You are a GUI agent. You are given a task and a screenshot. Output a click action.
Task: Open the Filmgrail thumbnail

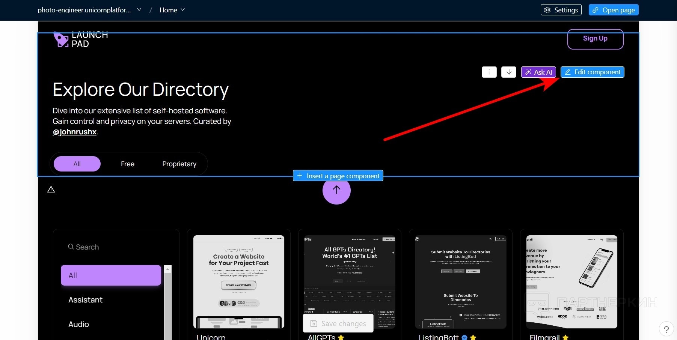pyautogui.click(x=572, y=282)
